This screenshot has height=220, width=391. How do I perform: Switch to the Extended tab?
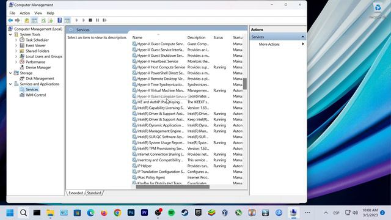76,193
